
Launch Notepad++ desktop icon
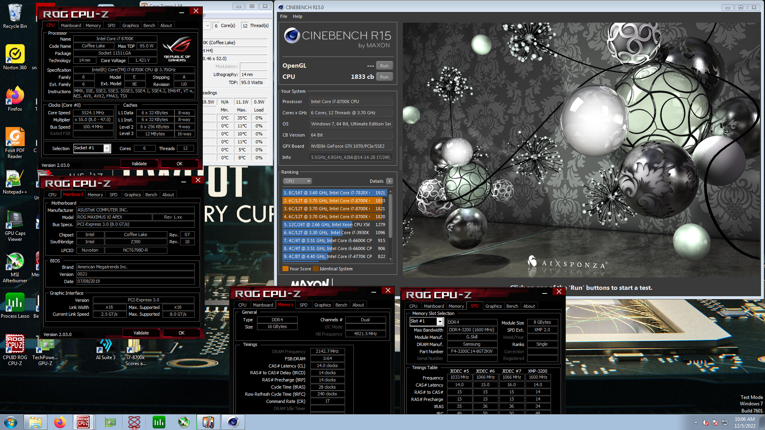[15, 182]
